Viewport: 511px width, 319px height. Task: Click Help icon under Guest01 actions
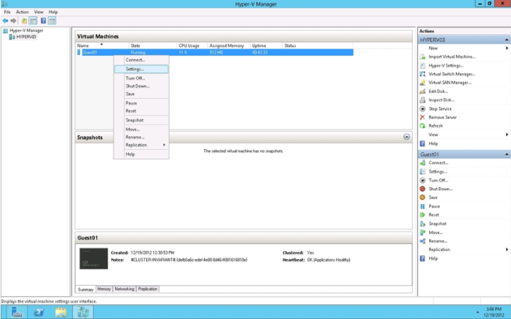423,258
